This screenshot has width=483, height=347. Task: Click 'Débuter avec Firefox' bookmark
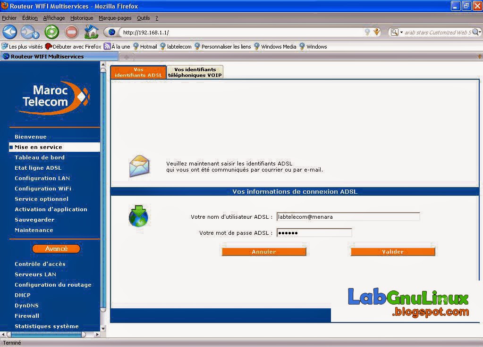click(x=73, y=47)
